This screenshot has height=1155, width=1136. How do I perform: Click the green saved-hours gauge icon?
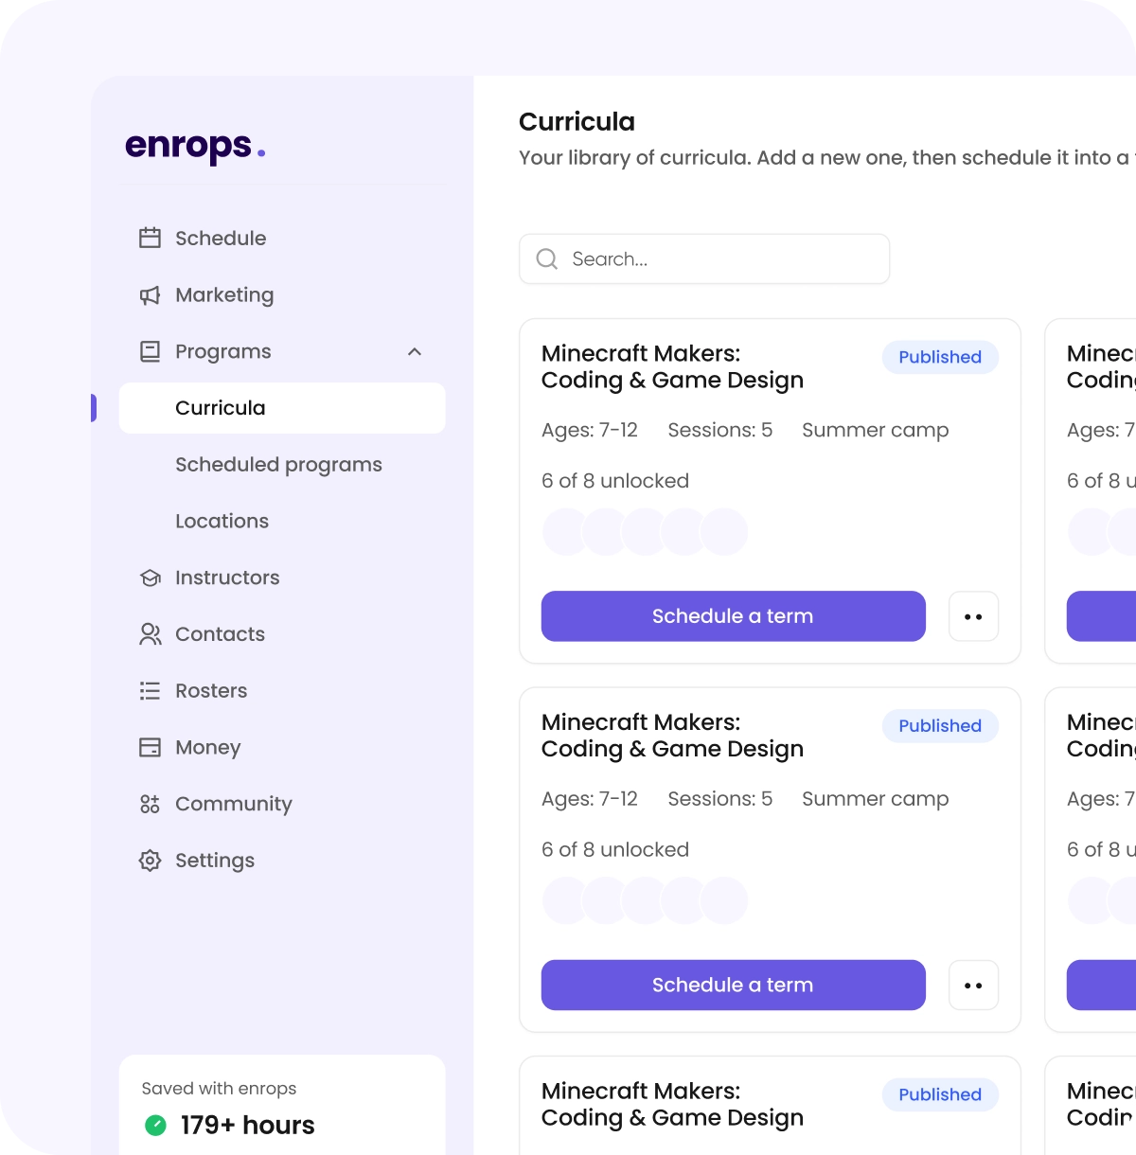[x=155, y=1125]
